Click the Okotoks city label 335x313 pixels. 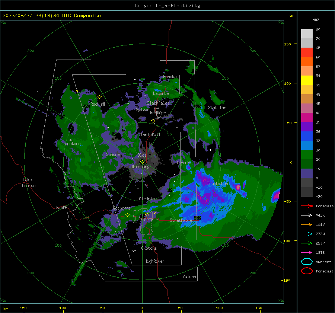[149, 248]
